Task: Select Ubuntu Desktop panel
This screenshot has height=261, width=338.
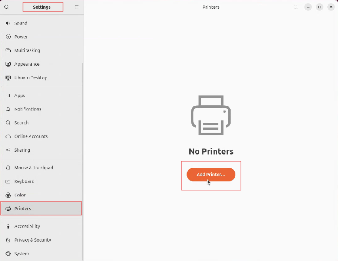Action: pyautogui.click(x=41, y=78)
